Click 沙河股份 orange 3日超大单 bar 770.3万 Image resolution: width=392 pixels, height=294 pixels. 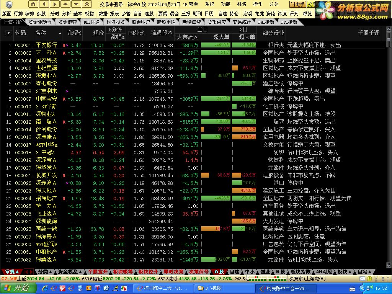(x=244, y=129)
